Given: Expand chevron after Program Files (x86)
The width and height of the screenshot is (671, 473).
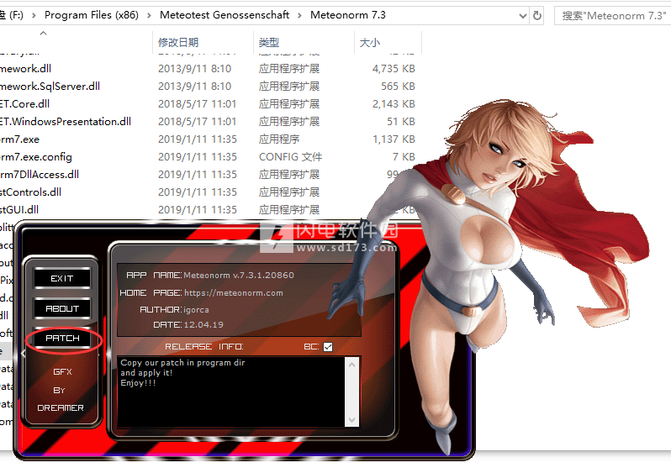Looking at the screenshot, I should [x=149, y=15].
